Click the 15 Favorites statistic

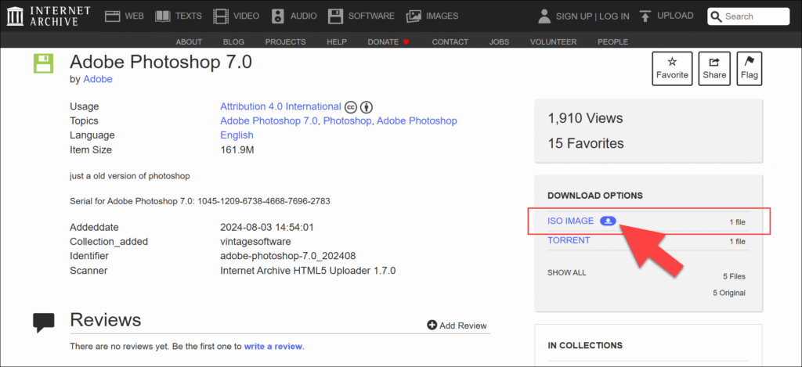pos(586,143)
